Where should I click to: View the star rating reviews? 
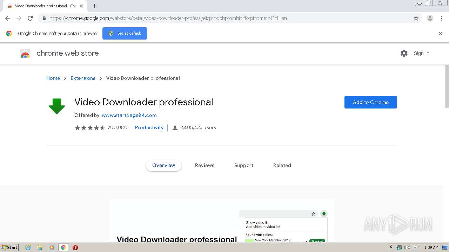click(x=90, y=128)
